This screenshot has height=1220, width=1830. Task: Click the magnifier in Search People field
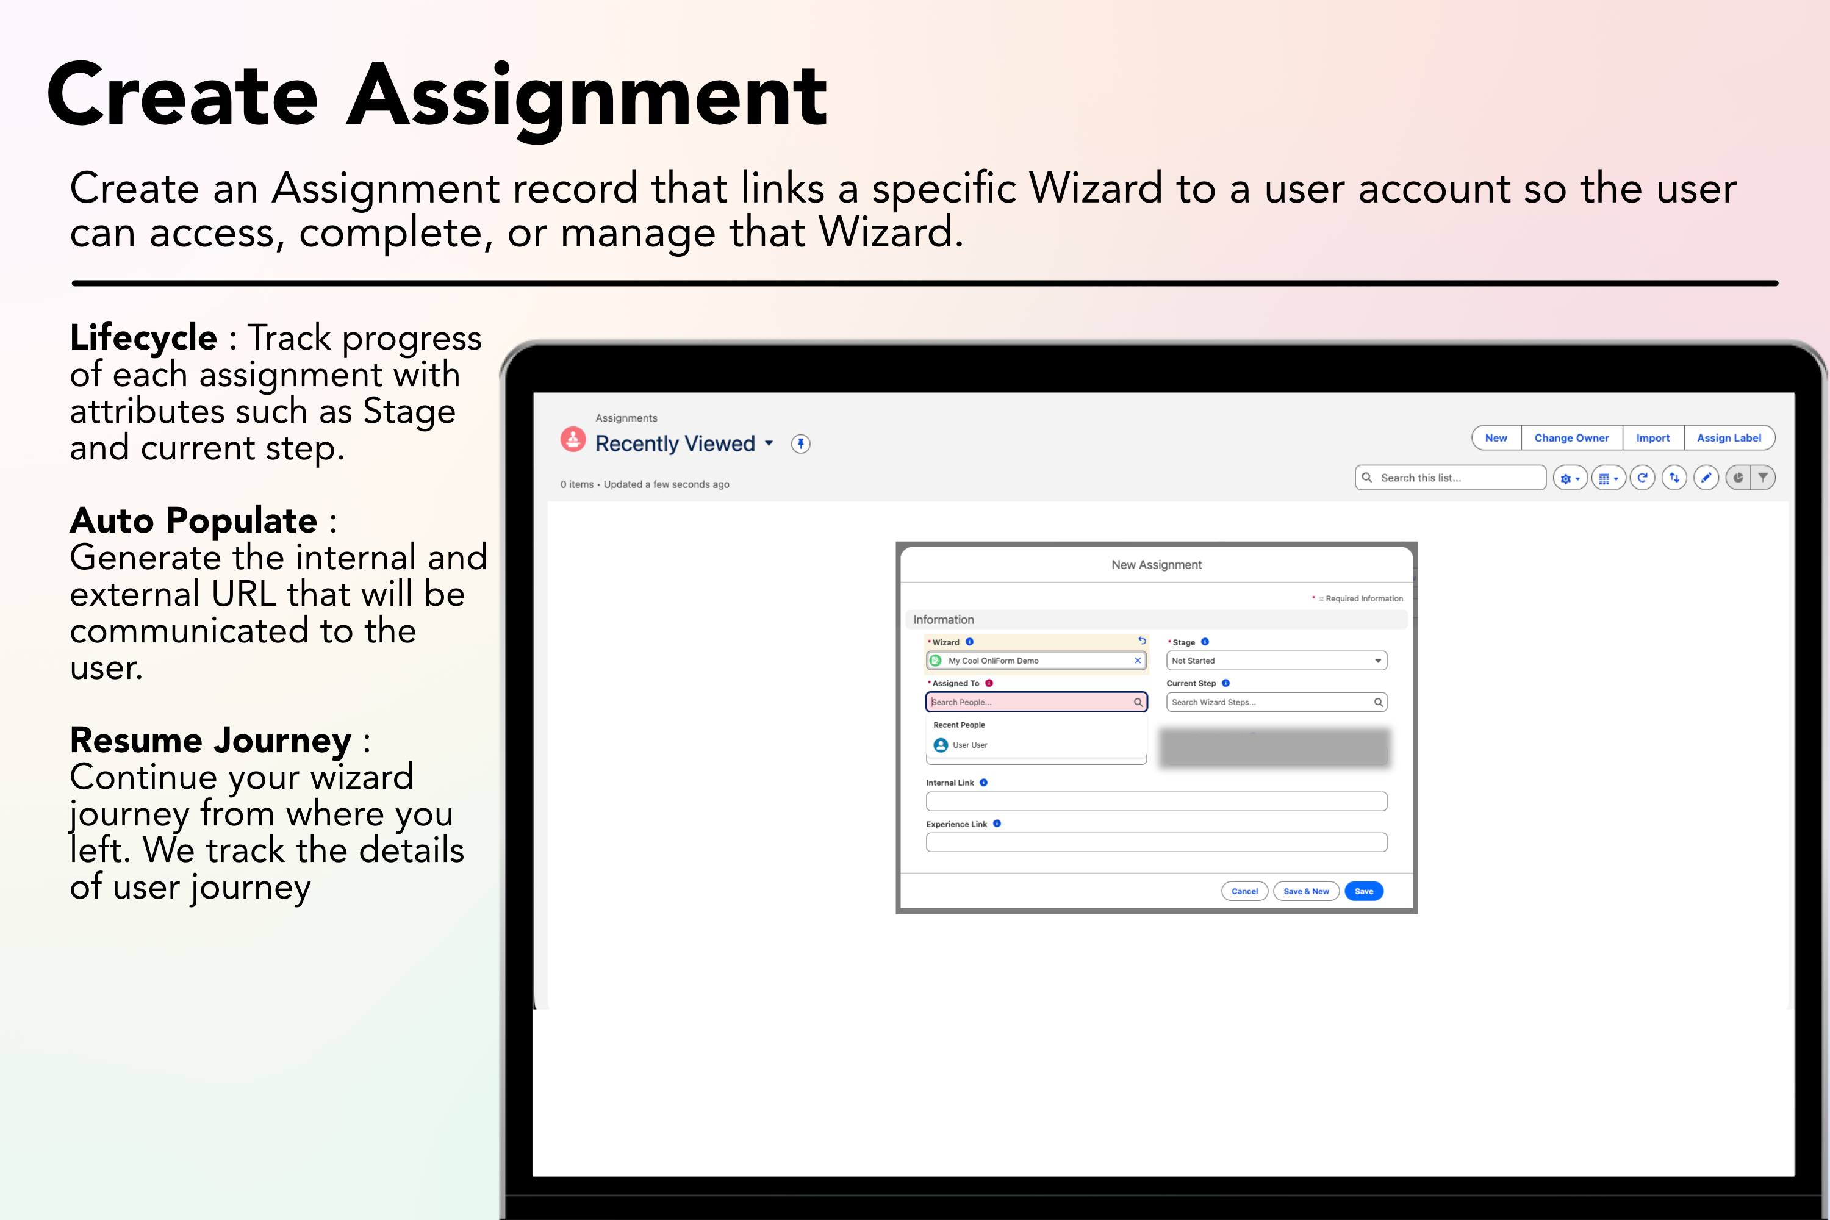coord(1138,703)
